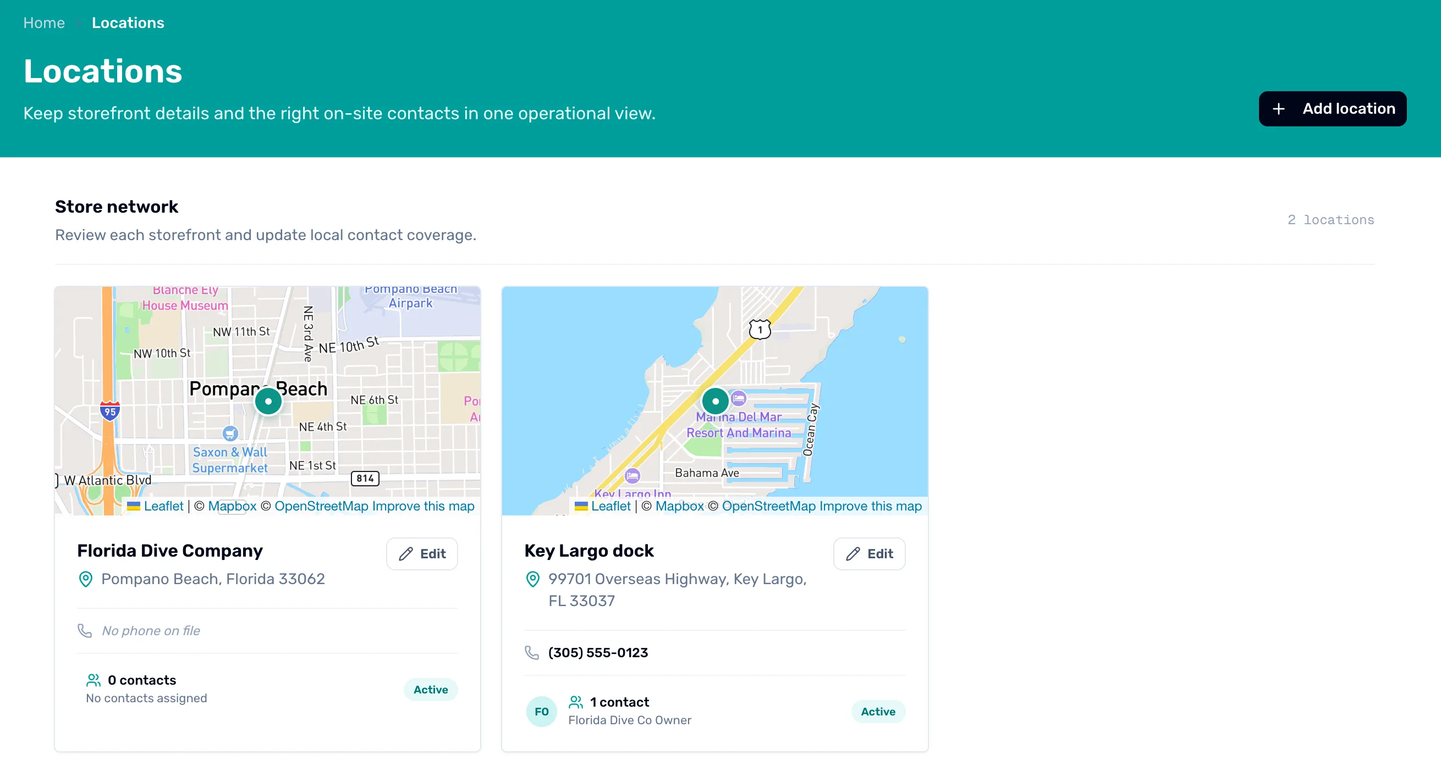The width and height of the screenshot is (1441, 766).
Task: Click the contacts icon beside 1 contact
Action: click(x=576, y=702)
